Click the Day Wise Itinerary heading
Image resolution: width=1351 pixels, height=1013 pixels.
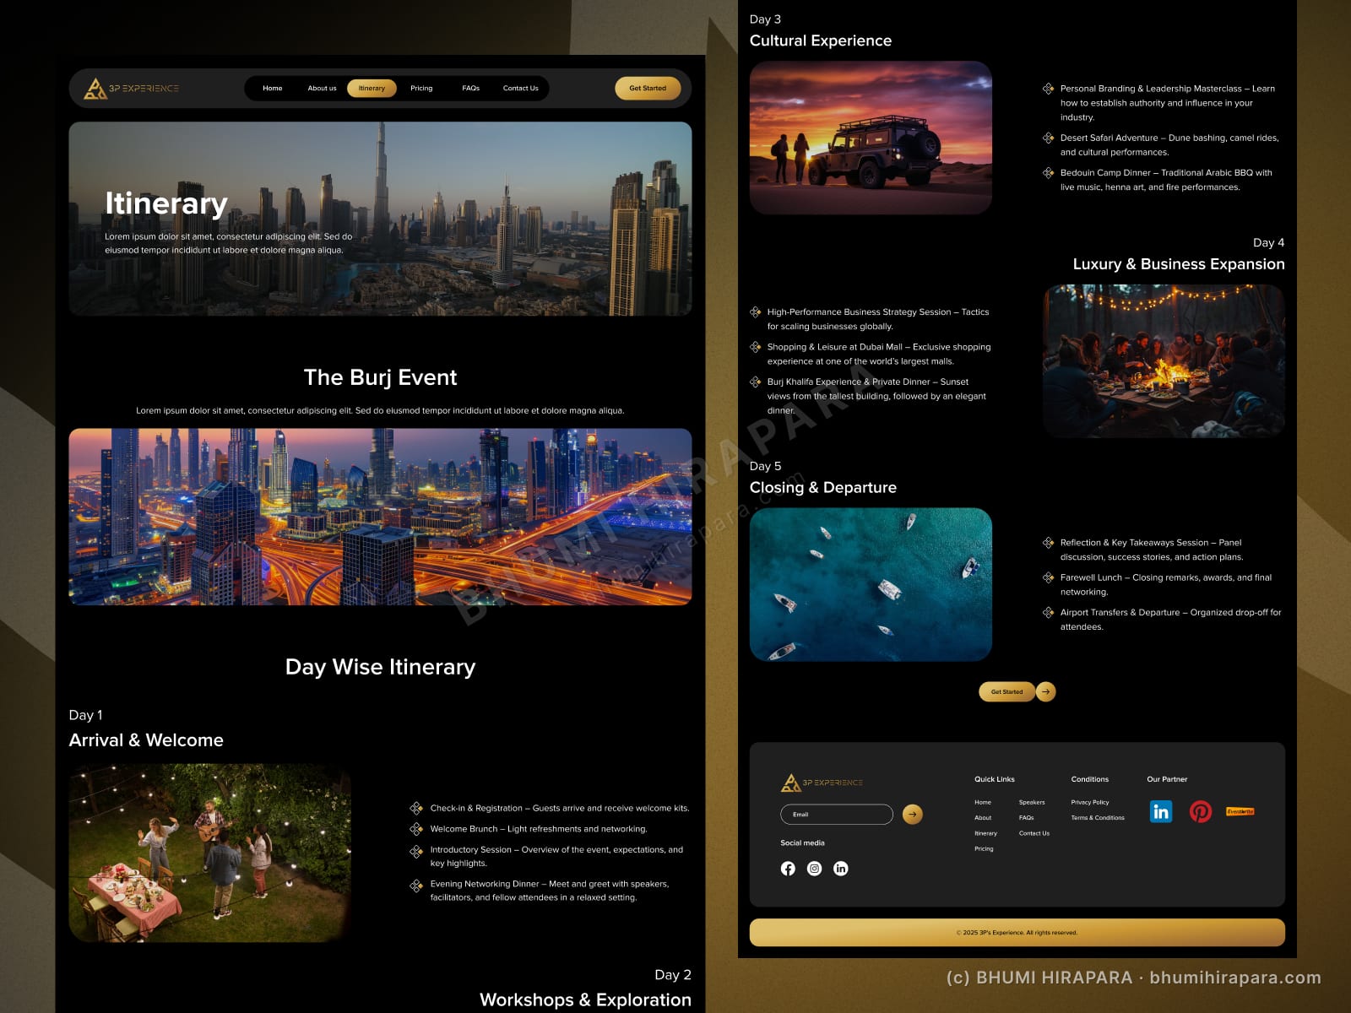coord(380,667)
